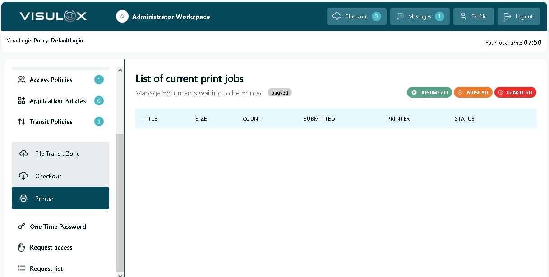549x277 pixels.
Task: Click the Visulox logo
Action: (x=53, y=17)
